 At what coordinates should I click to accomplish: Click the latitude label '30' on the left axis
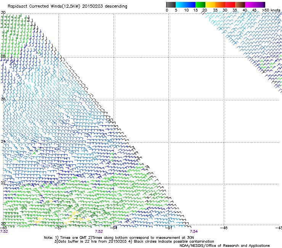(3, 13)
